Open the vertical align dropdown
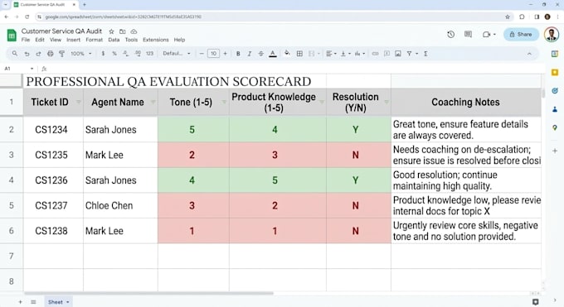Image resolution: width=564 pixels, height=307 pixels. click(x=345, y=54)
